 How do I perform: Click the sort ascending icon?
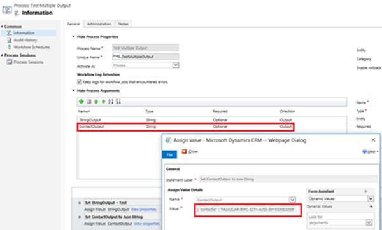(111, 102)
